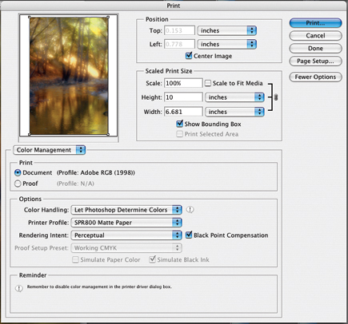Click the Reminder section alert icon
The image size is (348, 324).
(x=18, y=288)
